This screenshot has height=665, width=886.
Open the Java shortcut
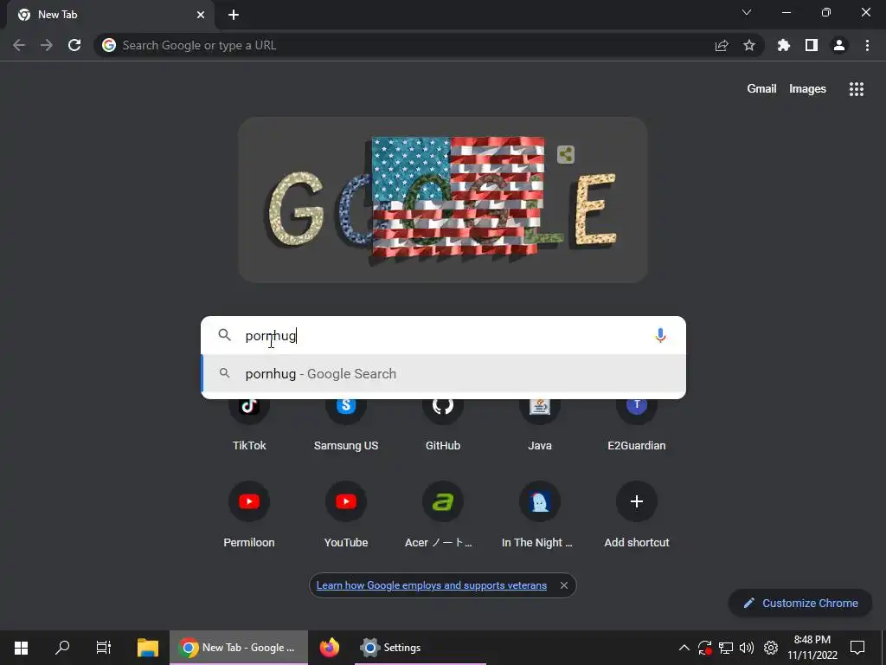540,423
